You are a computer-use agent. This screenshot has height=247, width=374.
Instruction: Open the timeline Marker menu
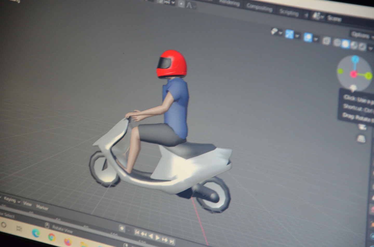pyautogui.click(x=42, y=207)
